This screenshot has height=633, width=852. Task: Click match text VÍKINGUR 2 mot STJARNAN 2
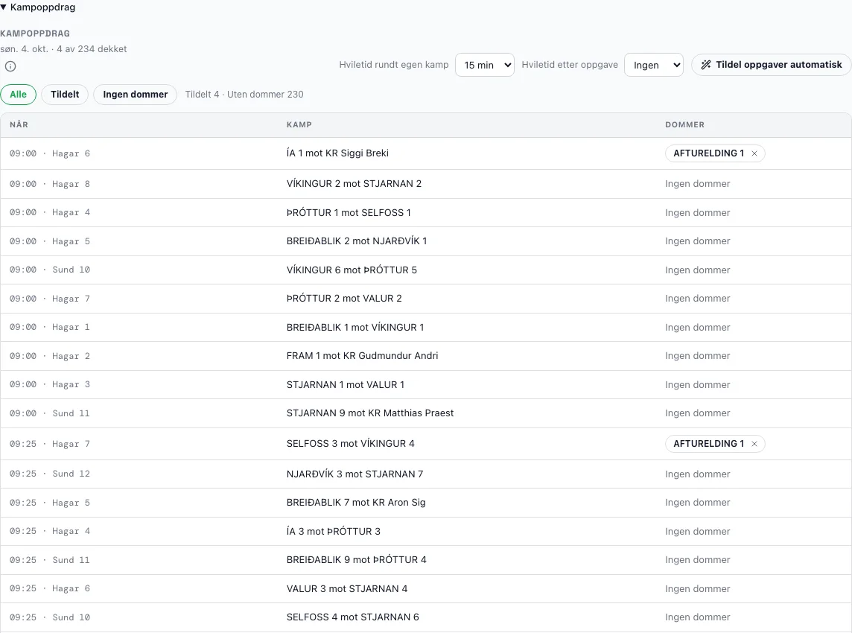tap(355, 184)
